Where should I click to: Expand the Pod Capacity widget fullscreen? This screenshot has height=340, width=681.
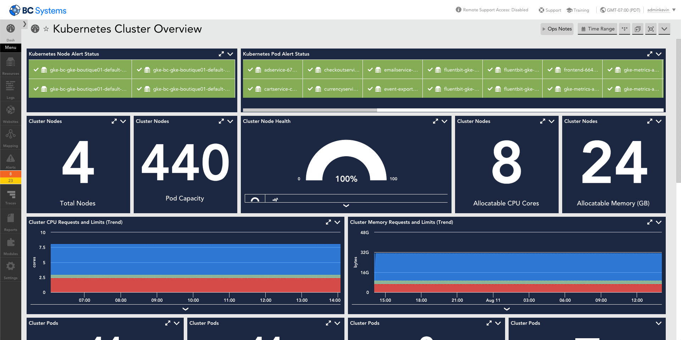pyautogui.click(x=221, y=121)
